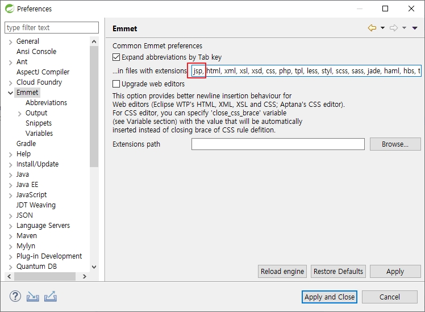Click the tree vertical scrollbar thumb
The width and height of the screenshot is (425, 312).
coord(94,106)
